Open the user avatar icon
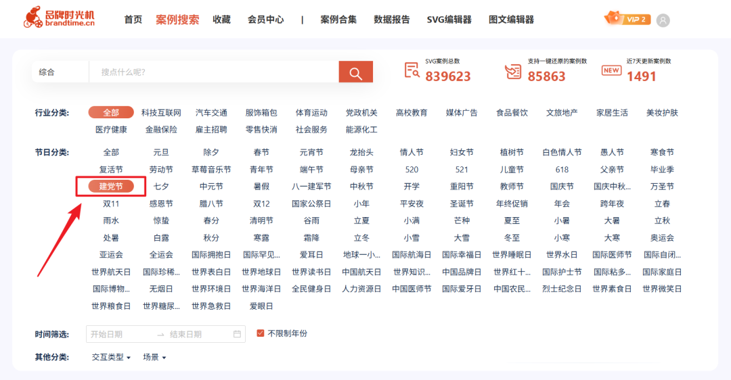This screenshot has width=731, height=380. click(x=663, y=20)
